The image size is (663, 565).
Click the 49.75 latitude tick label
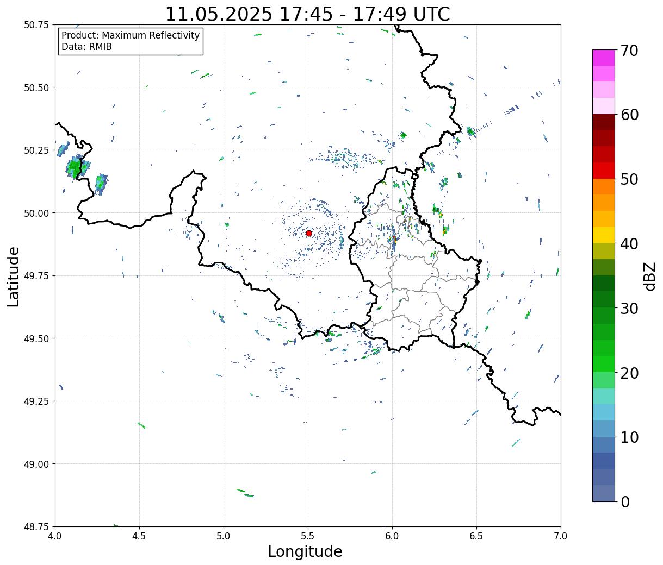(36, 276)
